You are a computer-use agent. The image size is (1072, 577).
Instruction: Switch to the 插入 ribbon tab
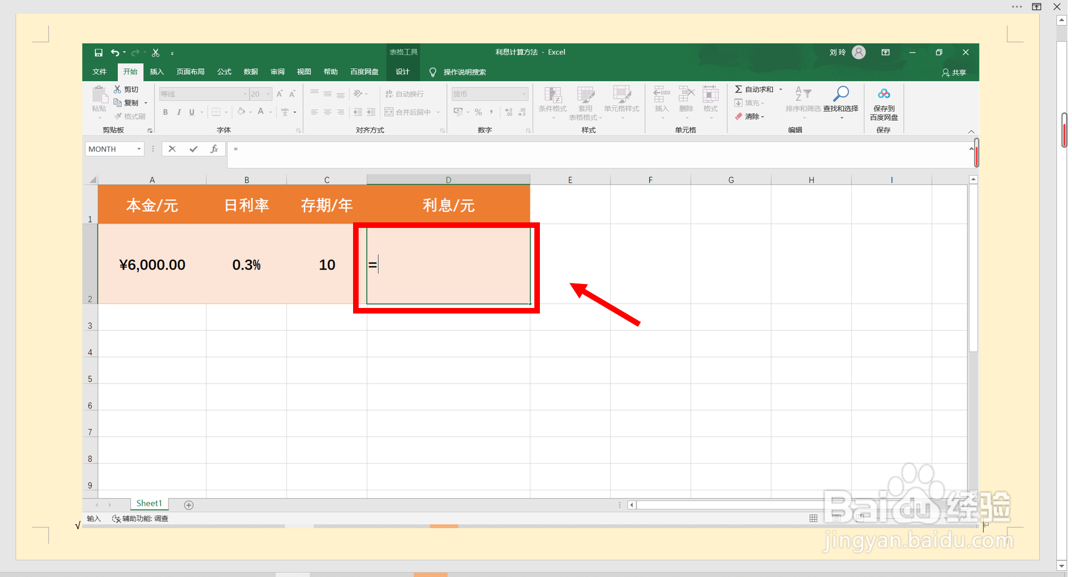pyautogui.click(x=157, y=72)
